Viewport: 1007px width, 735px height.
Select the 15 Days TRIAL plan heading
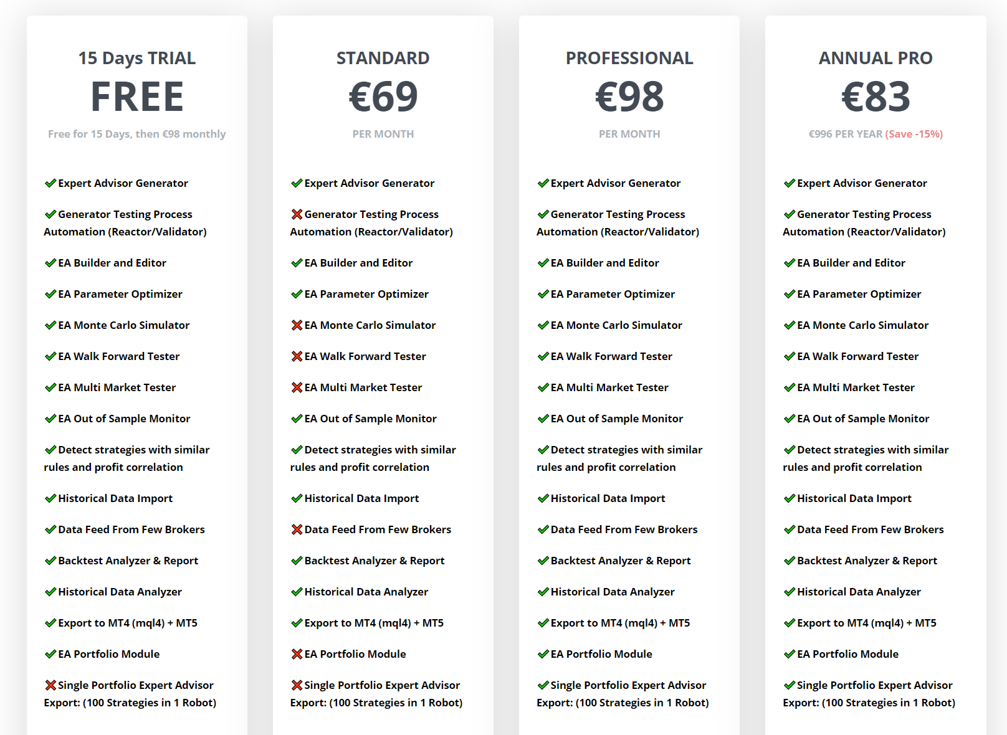(x=137, y=58)
